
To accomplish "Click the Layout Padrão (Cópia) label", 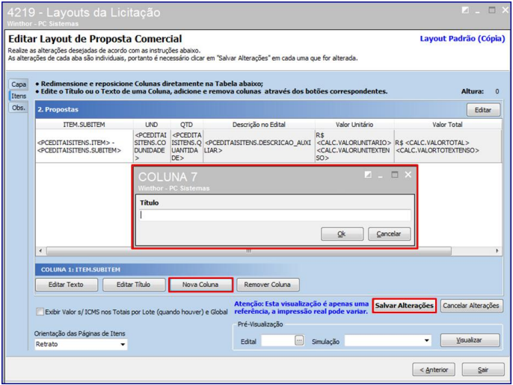I will [x=462, y=39].
